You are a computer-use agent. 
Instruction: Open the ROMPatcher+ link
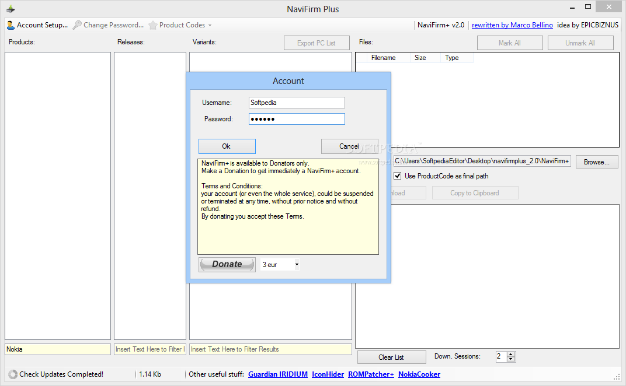click(371, 374)
